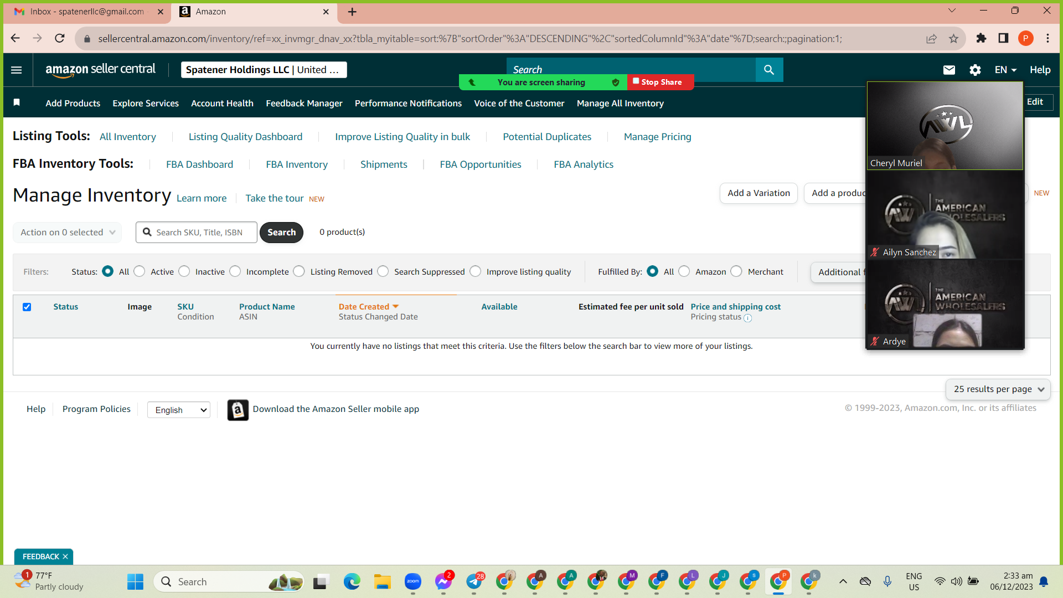Click the Search SKU, Title, ISBN field
Viewport: 1063px width, 598px height.
(197, 233)
